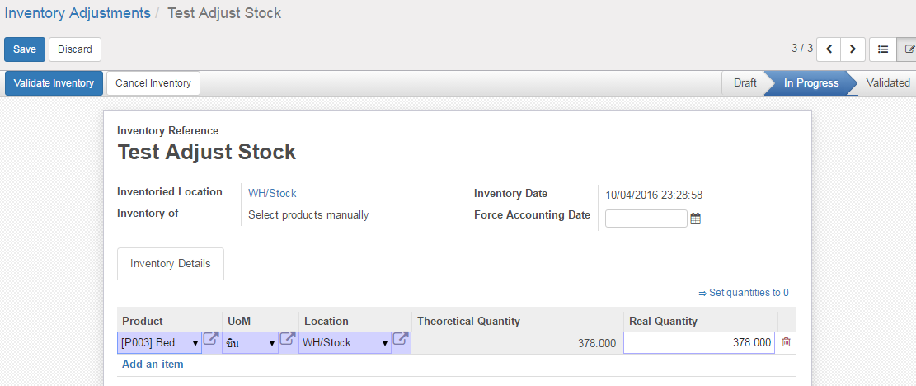Click Set quantities to 0 link
The height and width of the screenshot is (386, 916).
click(x=744, y=293)
